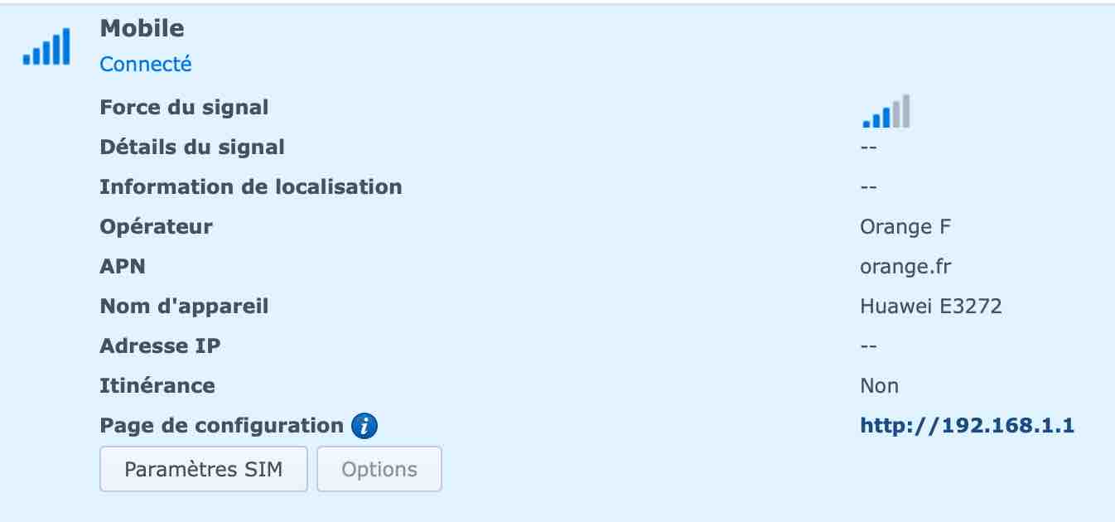Click the Options button
The height and width of the screenshot is (522, 1115).
click(379, 469)
